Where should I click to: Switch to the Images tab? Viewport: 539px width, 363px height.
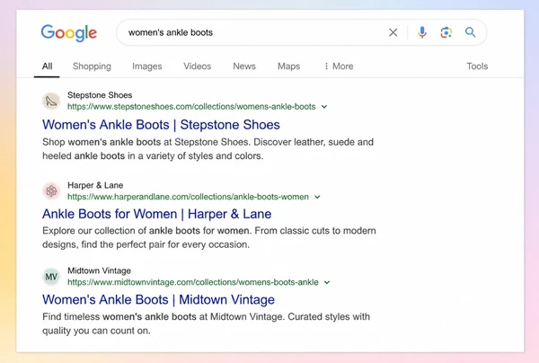146,66
